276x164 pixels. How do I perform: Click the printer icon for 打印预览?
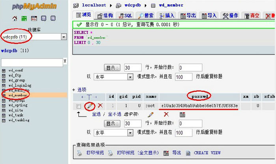[x=79, y=153]
